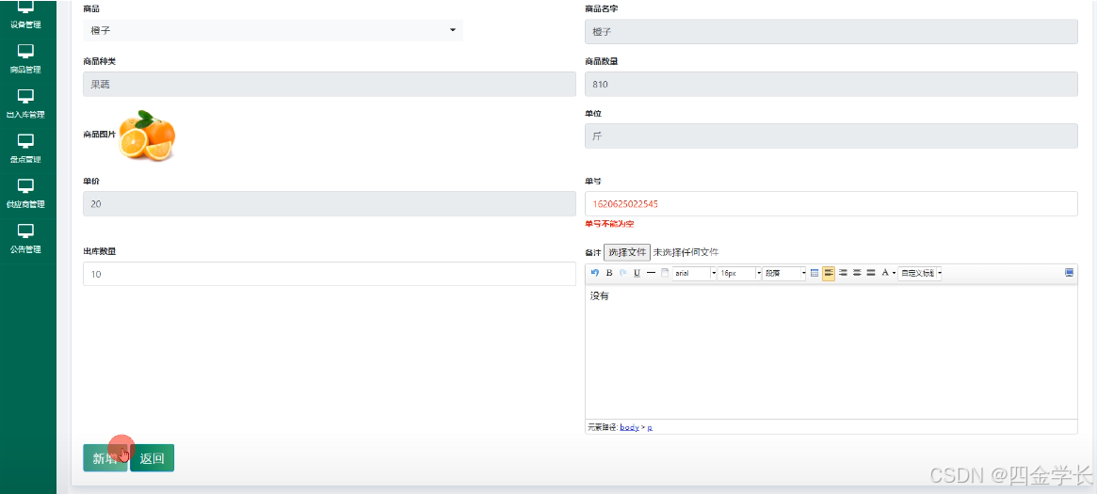The width and height of the screenshot is (1097, 494).
Task: Select highlighted align-left icon in editor
Action: [829, 273]
